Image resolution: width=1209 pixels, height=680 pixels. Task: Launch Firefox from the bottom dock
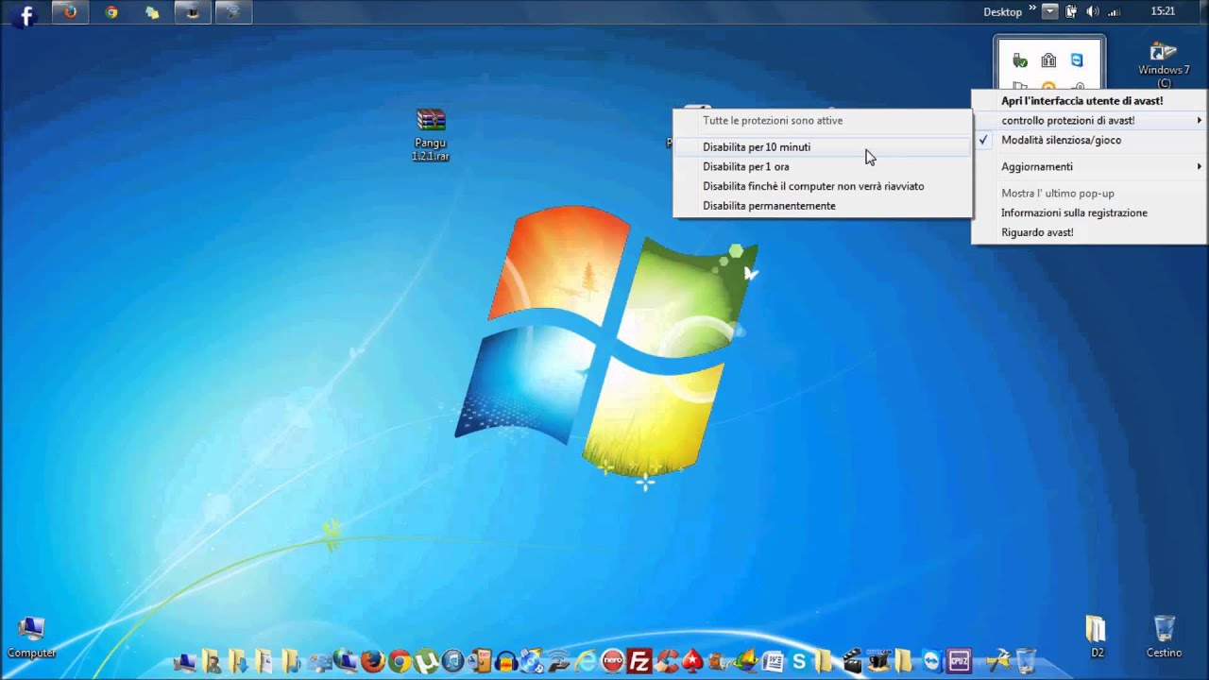pos(373,660)
